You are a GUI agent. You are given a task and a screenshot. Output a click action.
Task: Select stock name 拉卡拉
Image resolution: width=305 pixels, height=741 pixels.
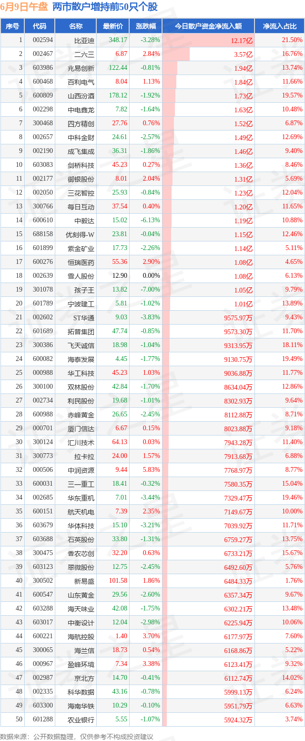point(84,456)
